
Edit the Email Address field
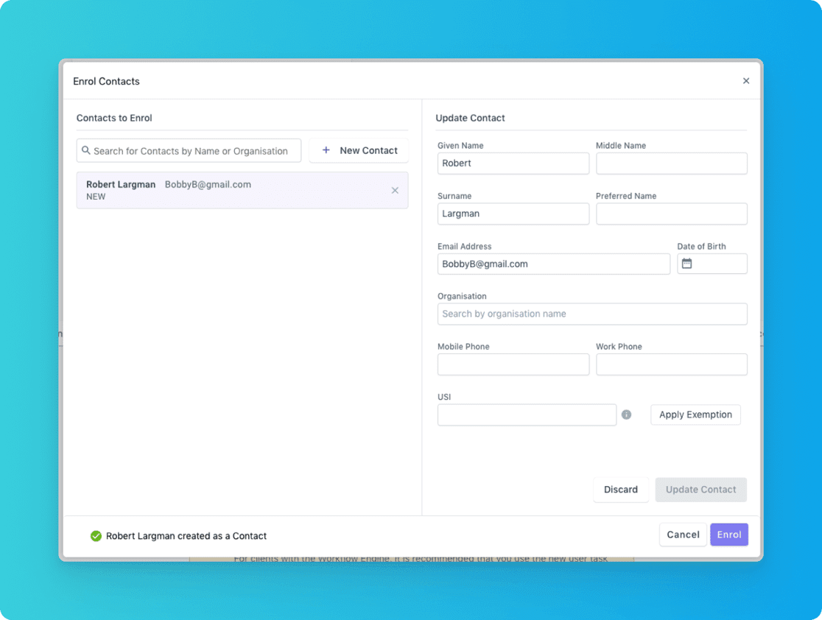coord(553,264)
